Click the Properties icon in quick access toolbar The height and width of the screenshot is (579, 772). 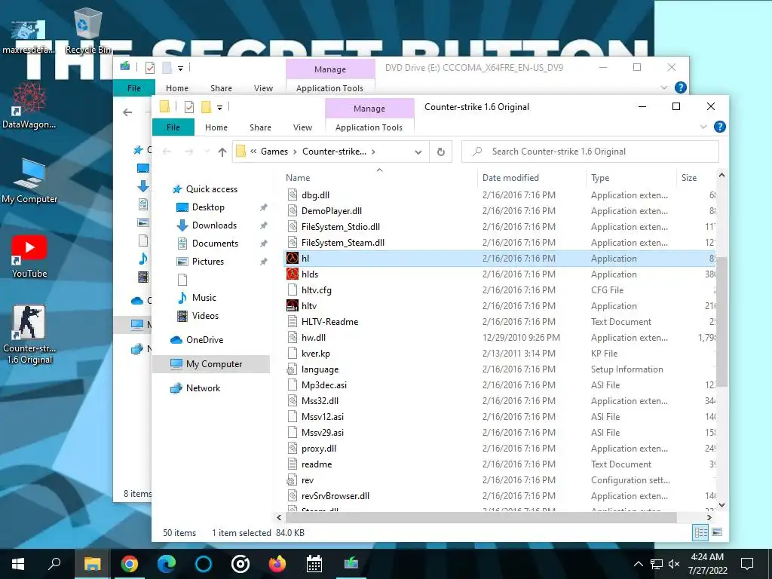(x=189, y=107)
